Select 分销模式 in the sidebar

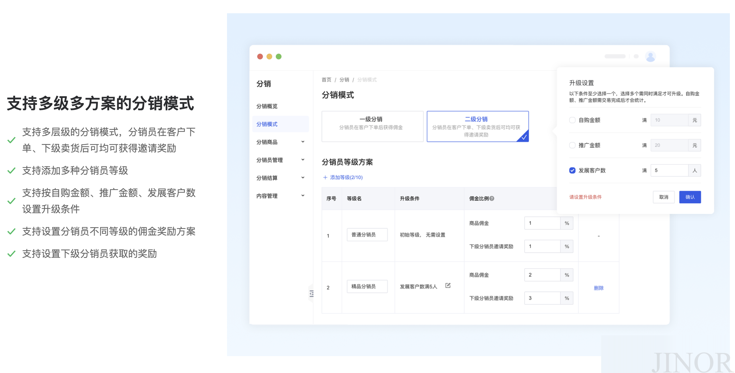[x=280, y=124]
